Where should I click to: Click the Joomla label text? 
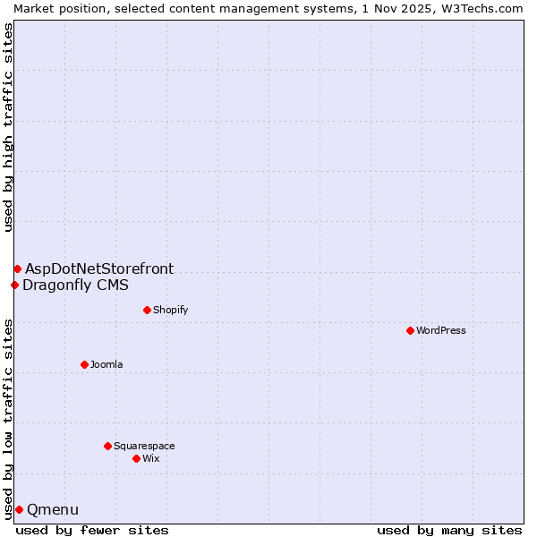(107, 364)
